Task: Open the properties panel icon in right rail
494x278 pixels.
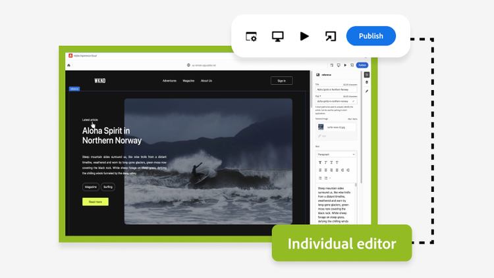Action: [367, 75]
